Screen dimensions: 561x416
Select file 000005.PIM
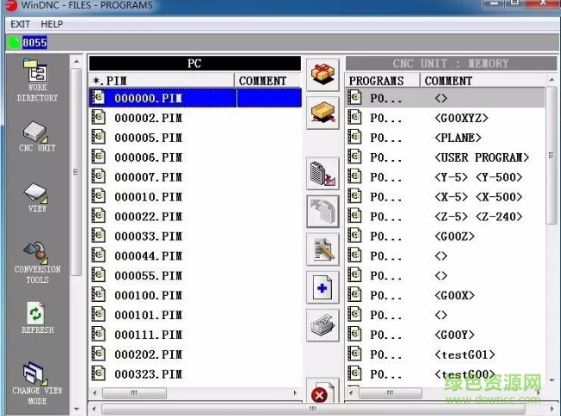click(x=148, y=138)
